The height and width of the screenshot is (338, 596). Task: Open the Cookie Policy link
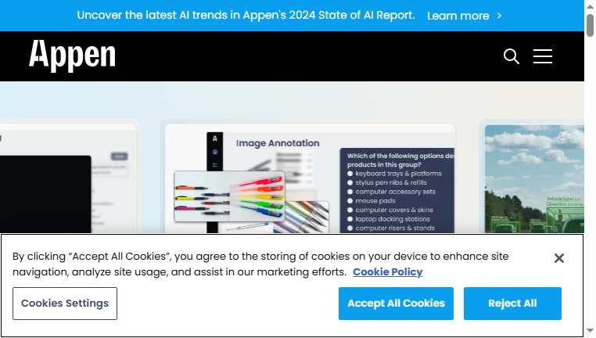click(388, 272)
